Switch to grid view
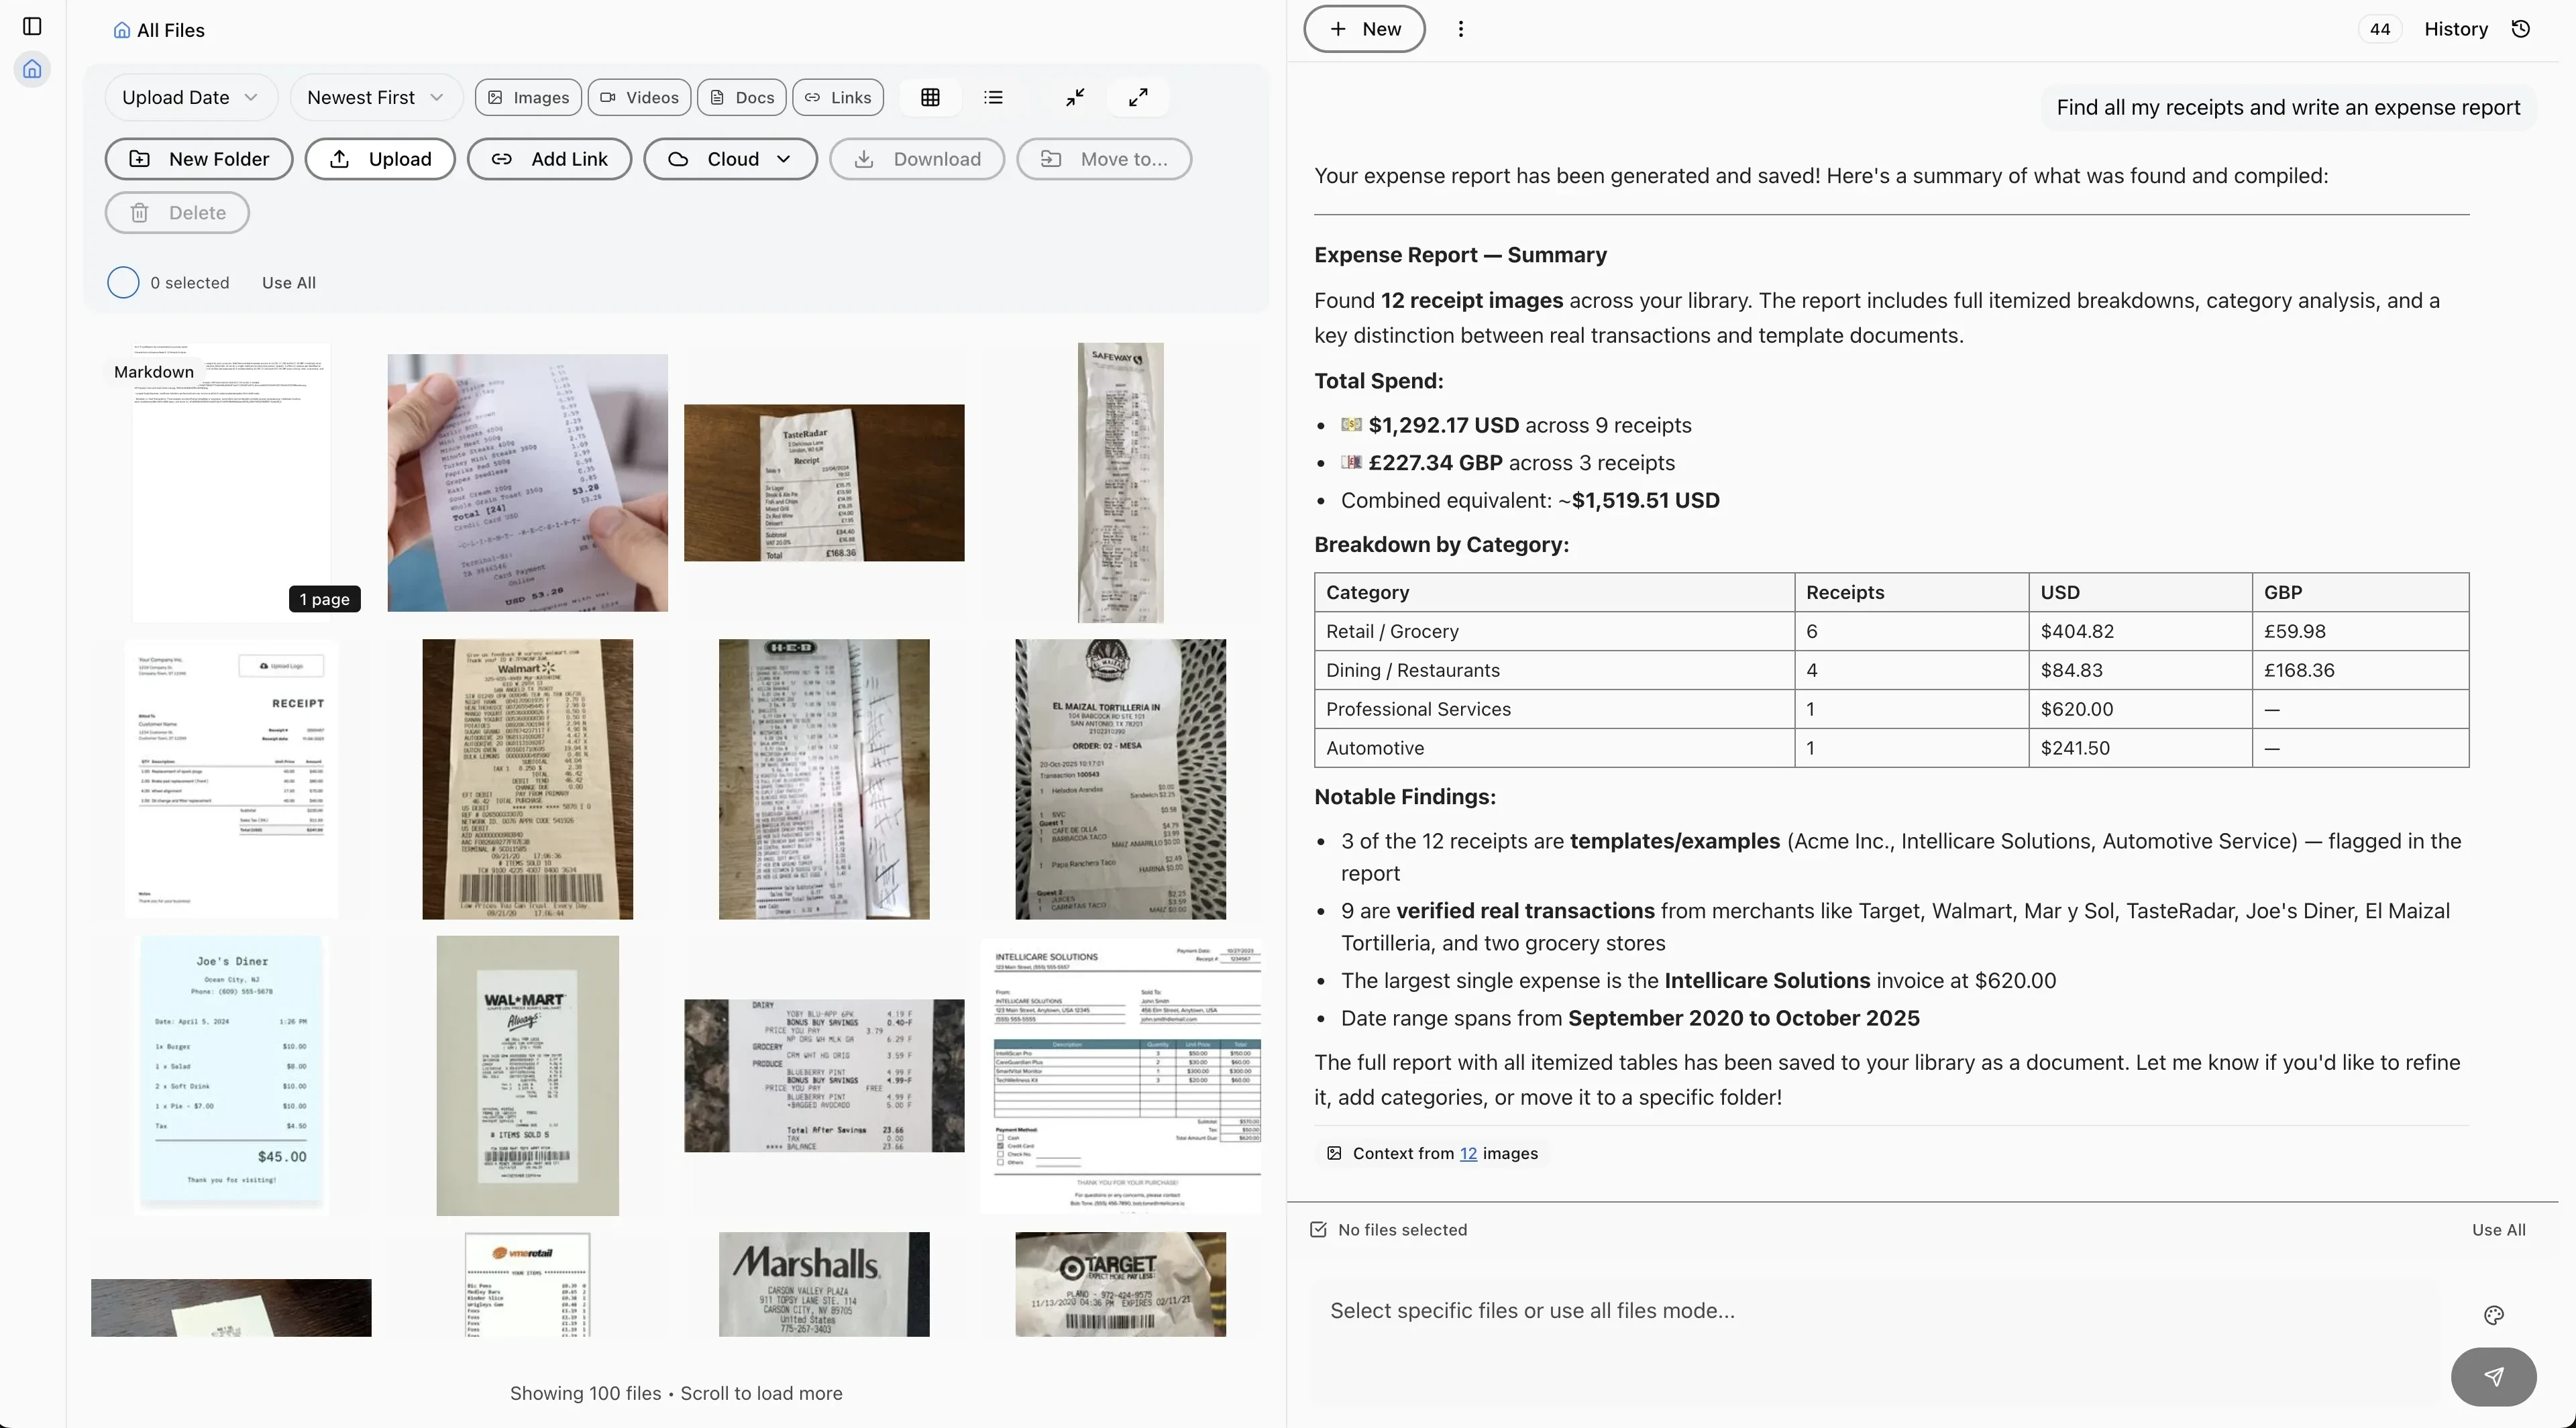This screenshot has height=1428, width=2576. click(930, 97)
